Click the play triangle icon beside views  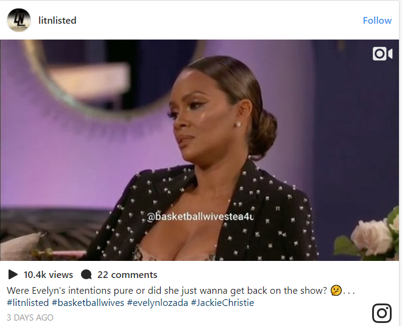point(13,274)
